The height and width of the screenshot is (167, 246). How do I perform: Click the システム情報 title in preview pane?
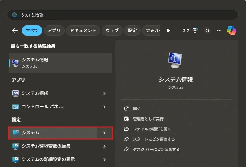pyautogui.click(x=176, y=80)
